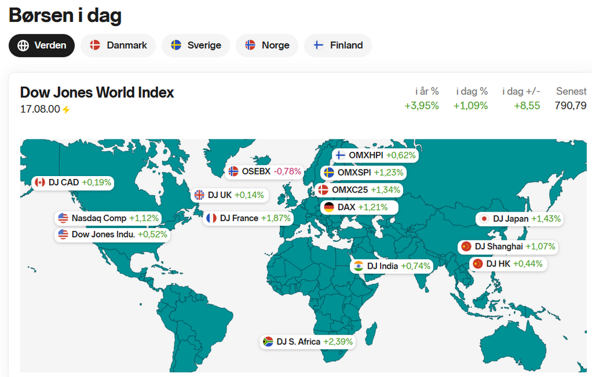
Task: Open the OMXSPI index name
Action: point(354,173)
